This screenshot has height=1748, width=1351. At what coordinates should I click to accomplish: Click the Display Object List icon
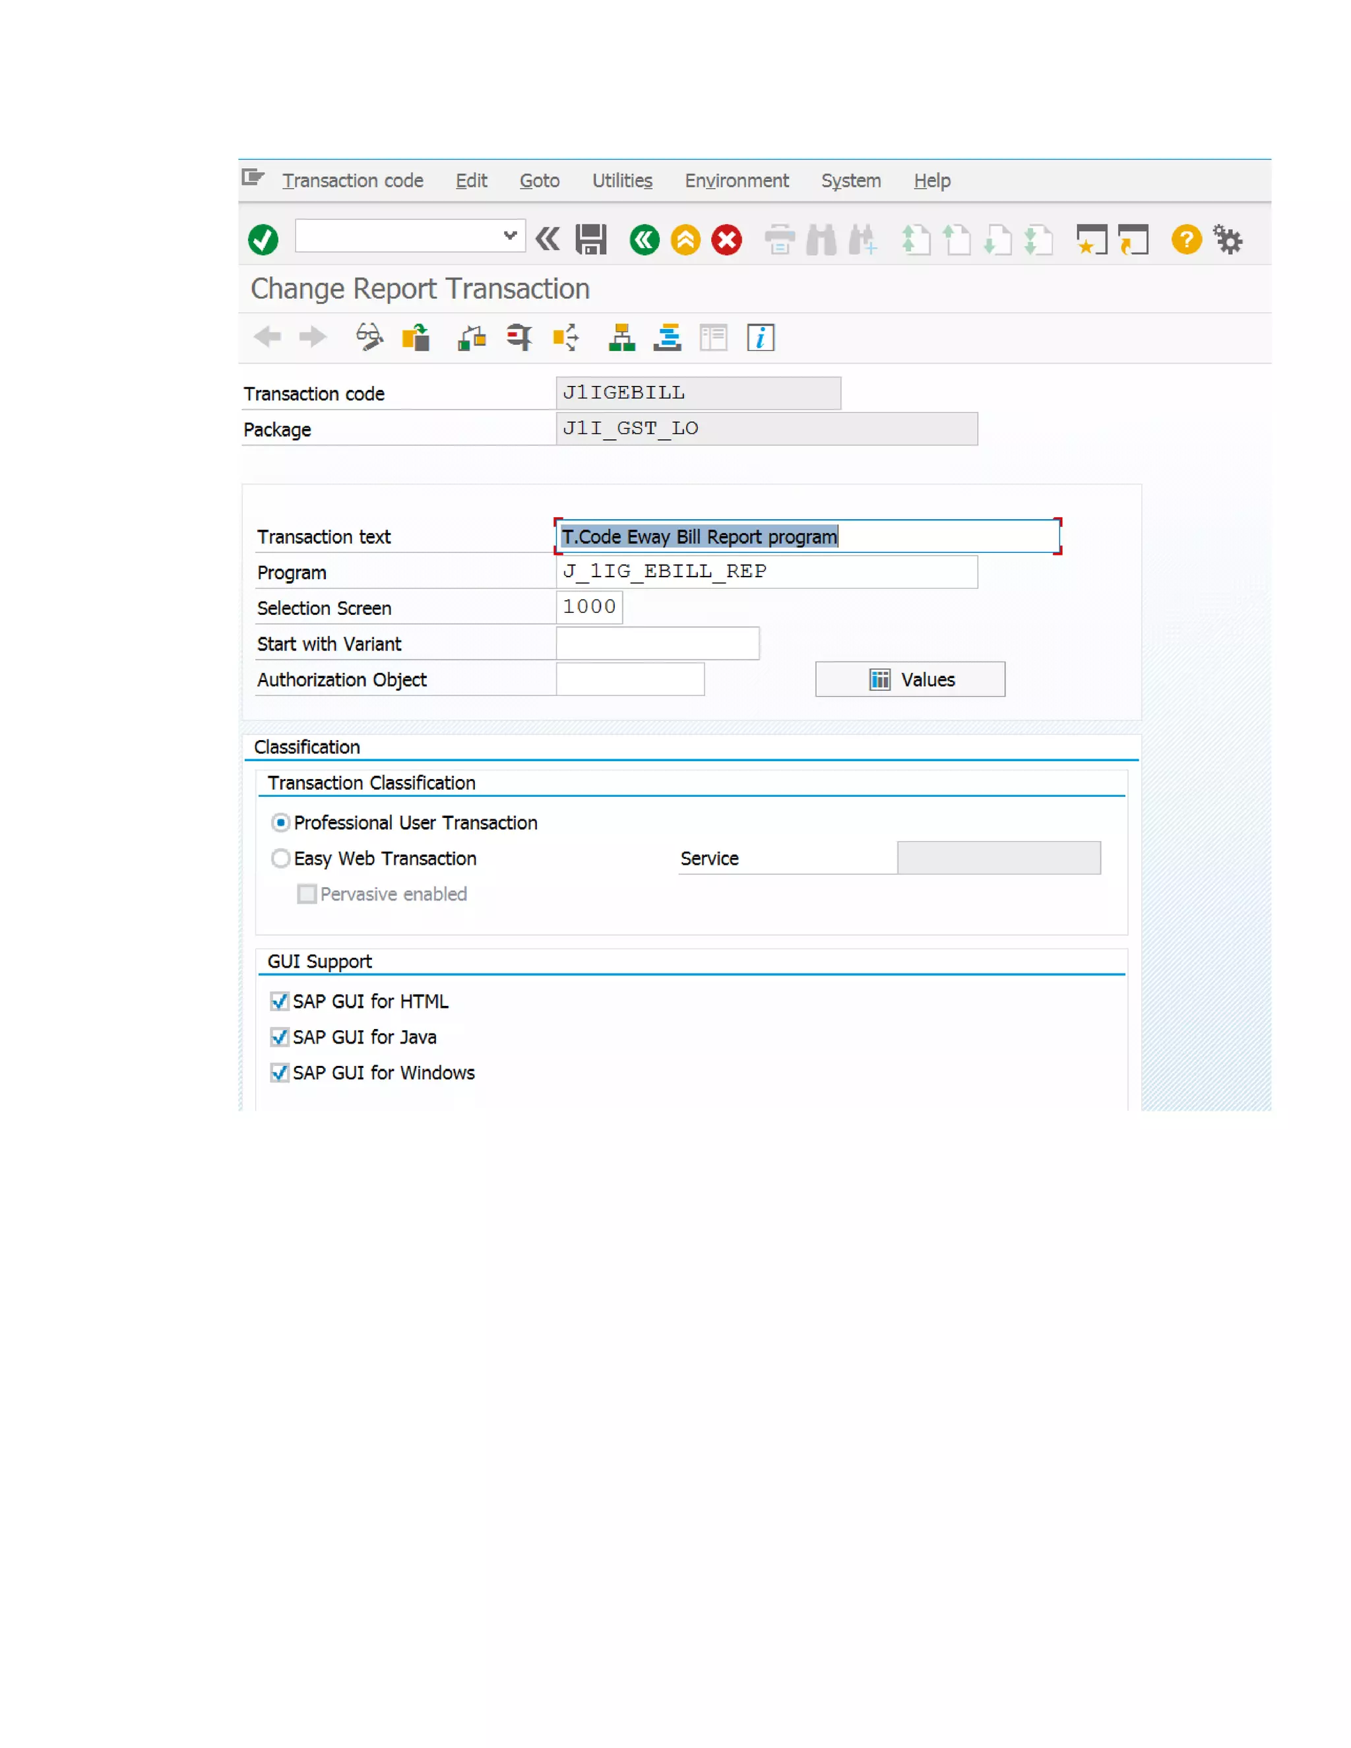565,337
